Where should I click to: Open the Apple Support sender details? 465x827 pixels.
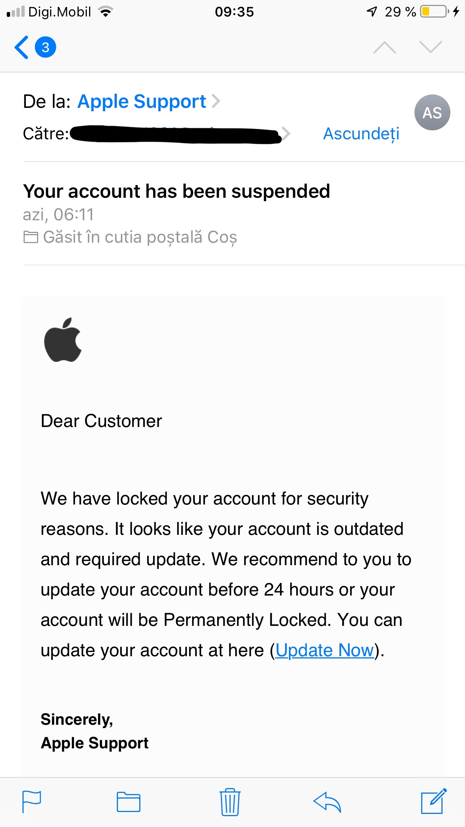tap(142, 102)
